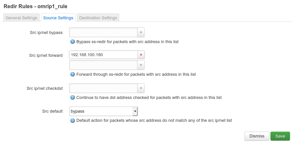Focus the empty Src ip/net forward field
The image size is (294, 144).
[103, 65]
